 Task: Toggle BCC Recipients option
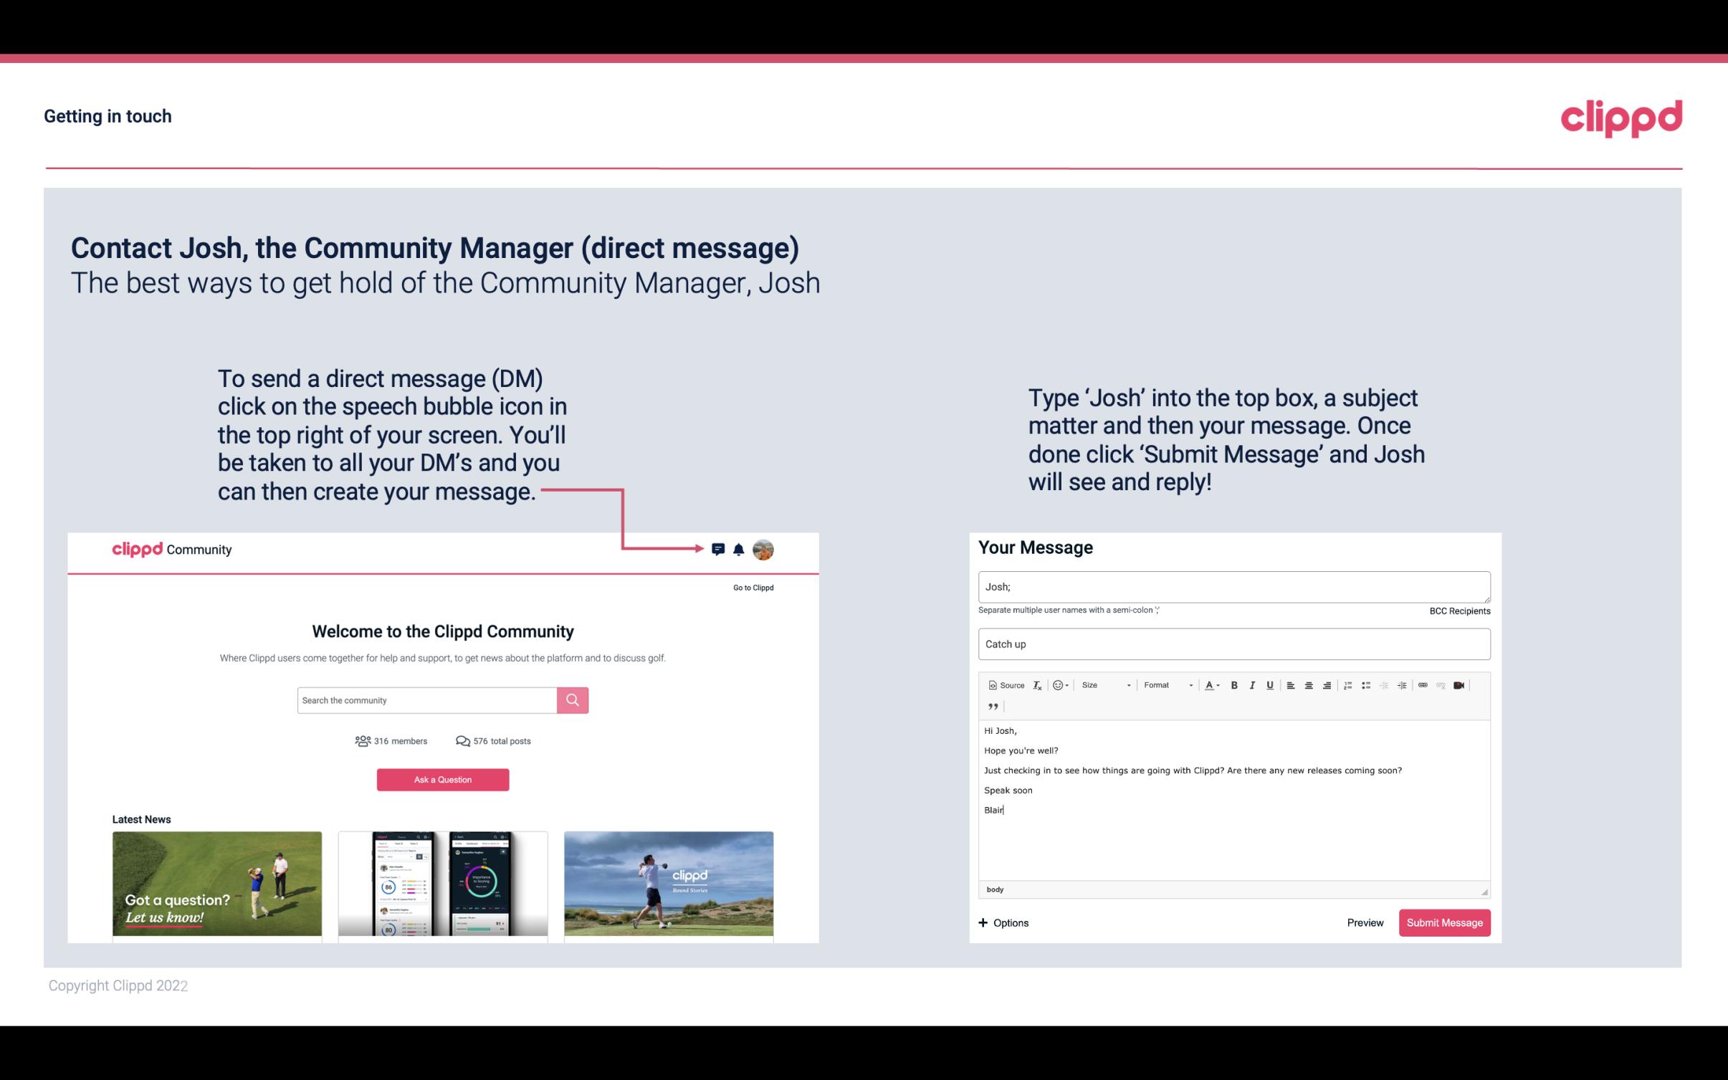(x=1459, y=611)
